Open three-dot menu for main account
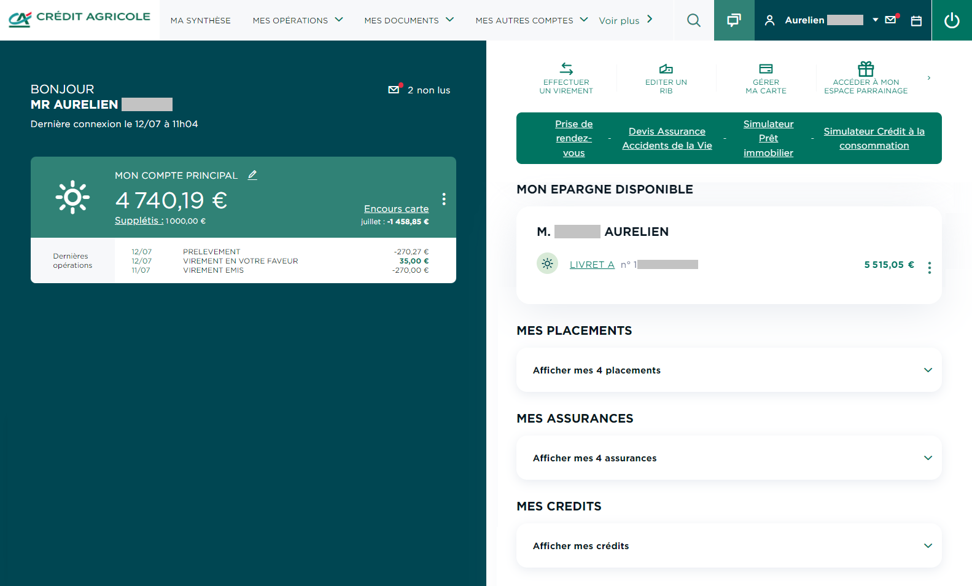This screenshot has height=586, width=972. click(x=443, y=199)
